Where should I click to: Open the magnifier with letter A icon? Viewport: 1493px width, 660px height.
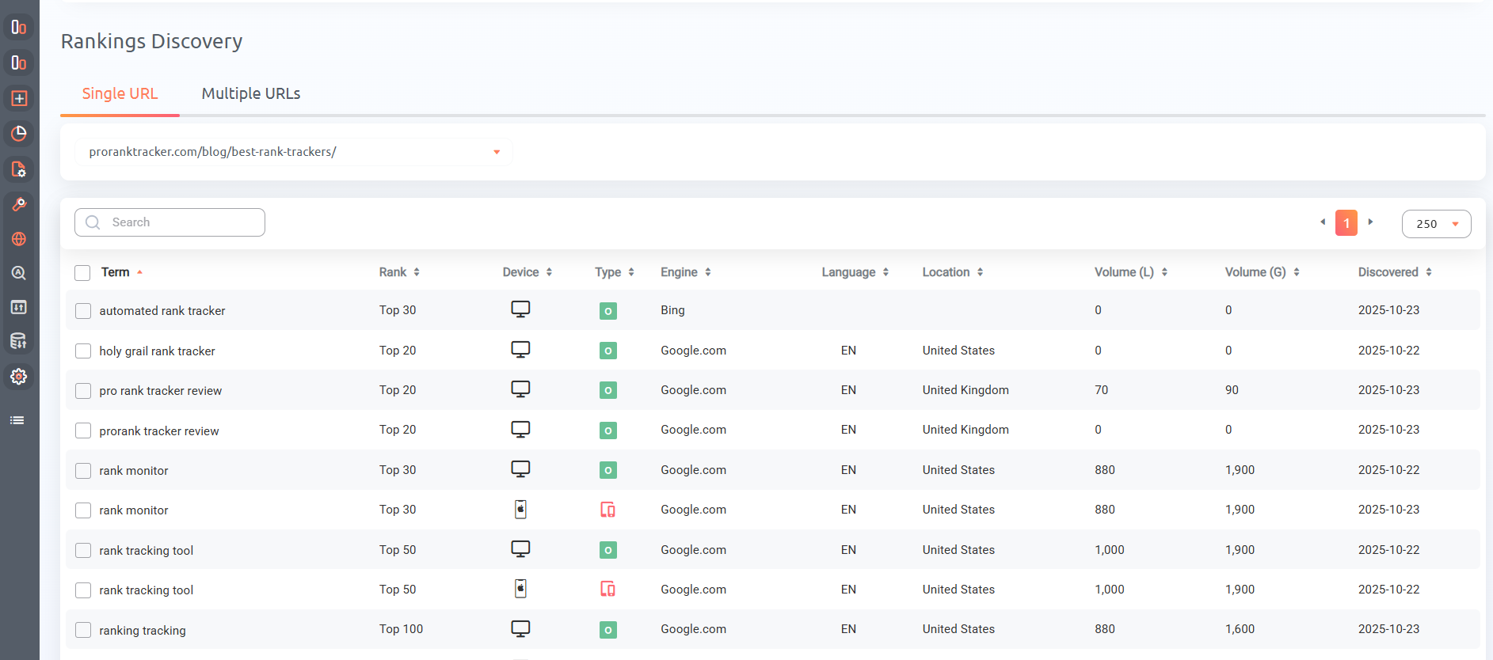pos(19,273)
